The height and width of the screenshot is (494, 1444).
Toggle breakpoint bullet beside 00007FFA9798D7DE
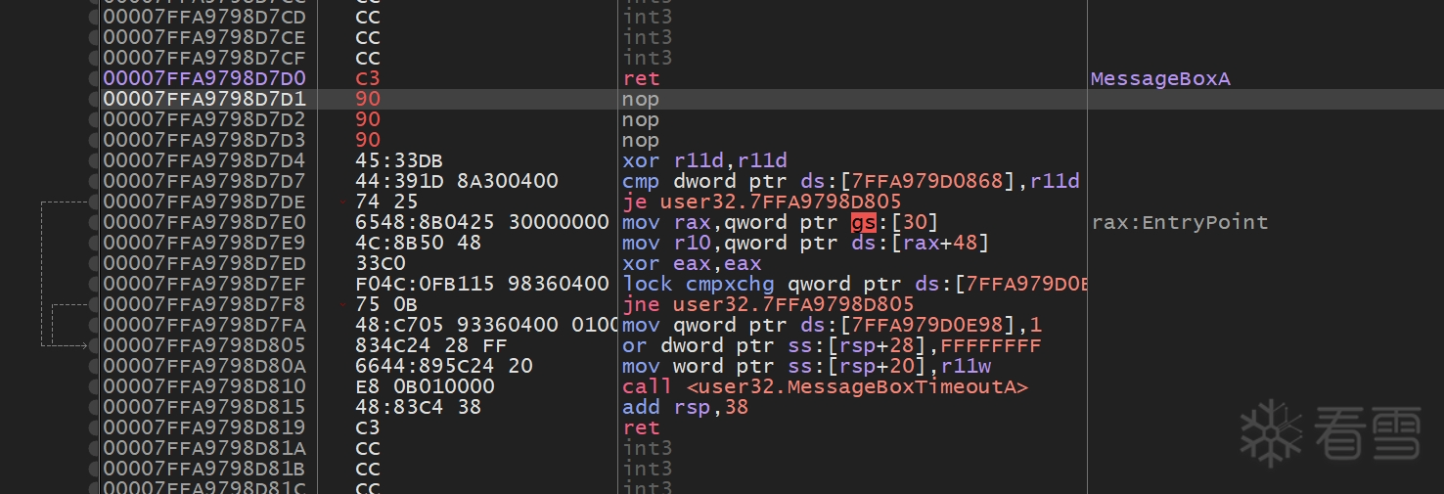[94, 202]
